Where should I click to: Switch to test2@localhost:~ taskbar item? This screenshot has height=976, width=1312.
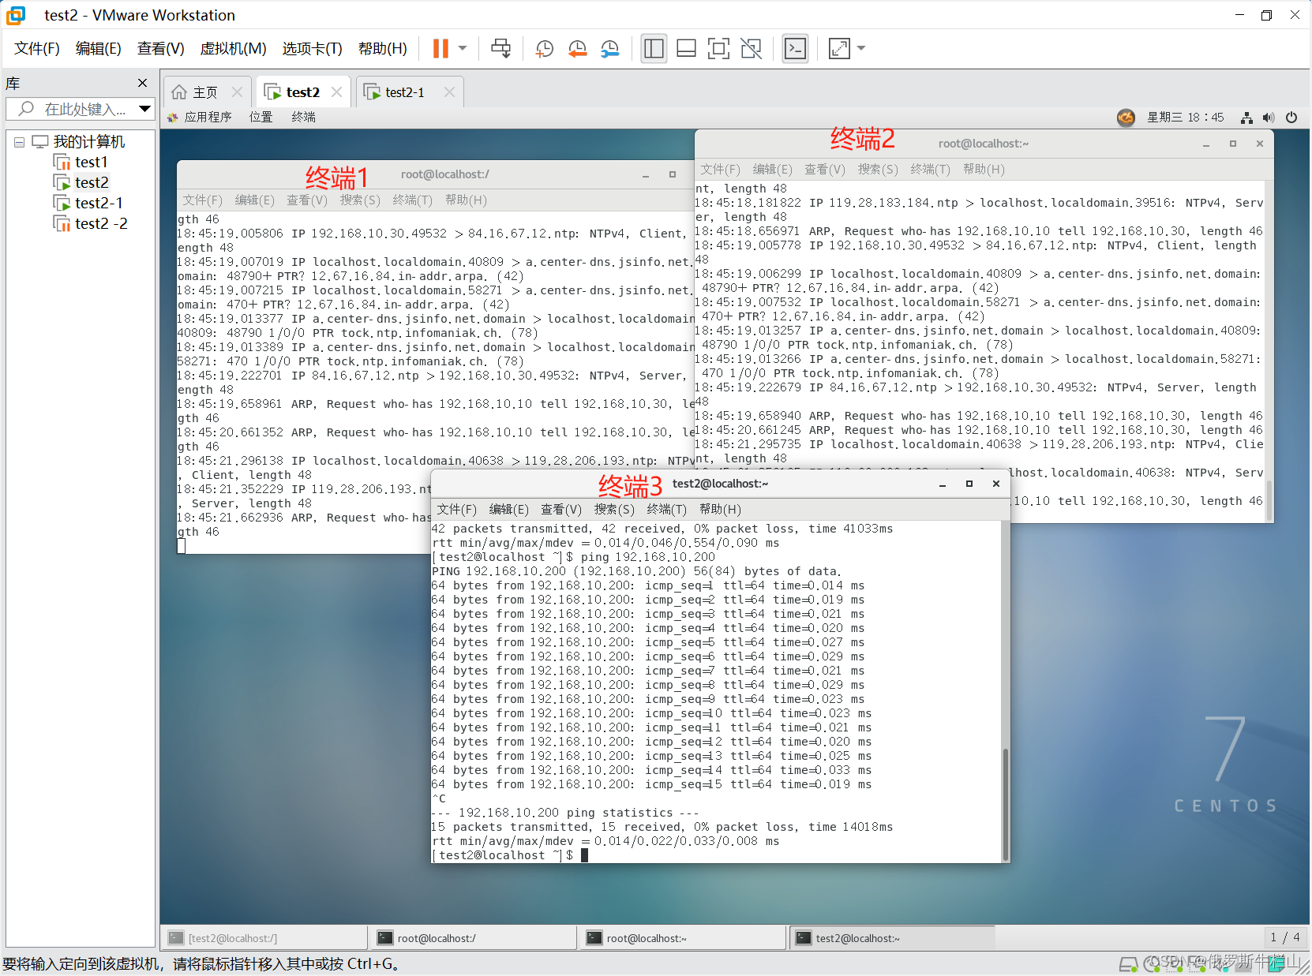(892, 938)
